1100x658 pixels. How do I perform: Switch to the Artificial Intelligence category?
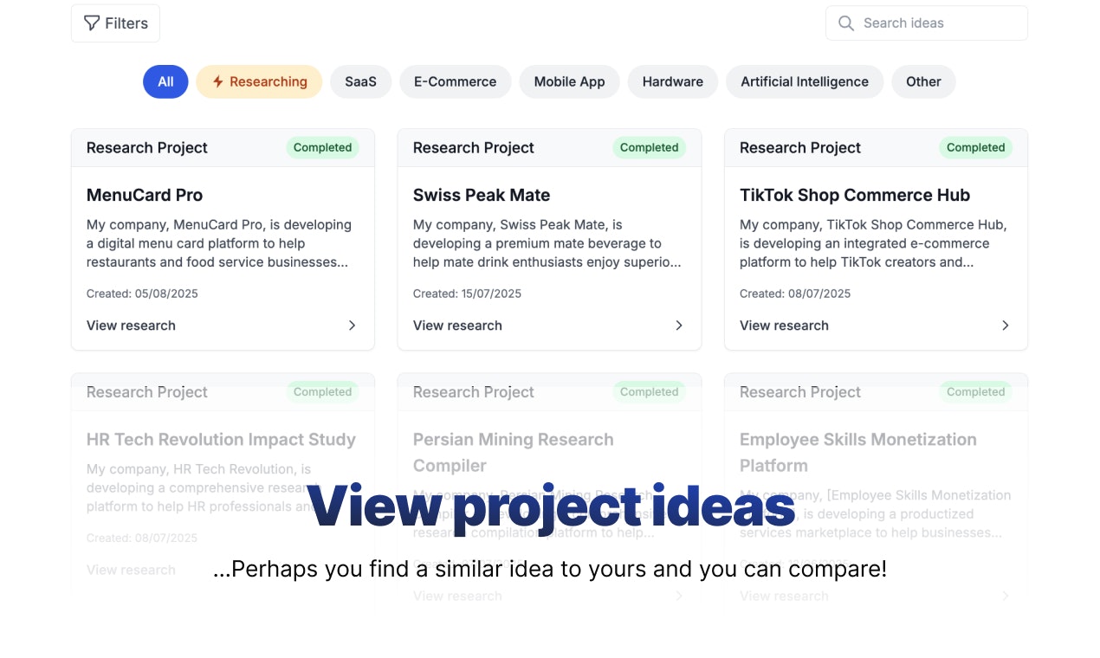tap(804, 81)
